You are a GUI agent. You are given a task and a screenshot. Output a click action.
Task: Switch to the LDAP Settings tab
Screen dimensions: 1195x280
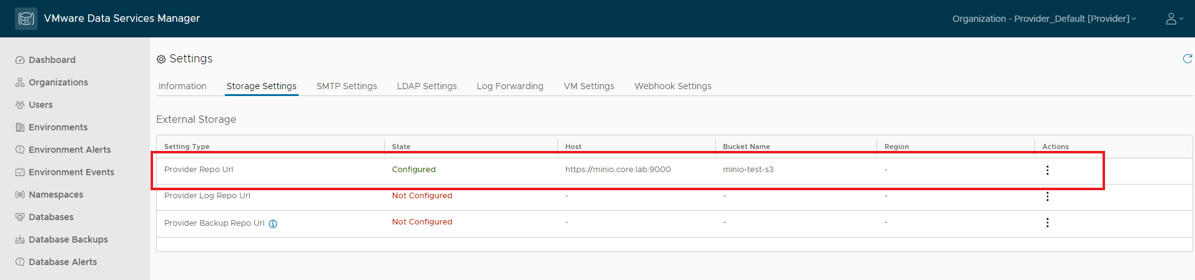[x=427, y=86]
